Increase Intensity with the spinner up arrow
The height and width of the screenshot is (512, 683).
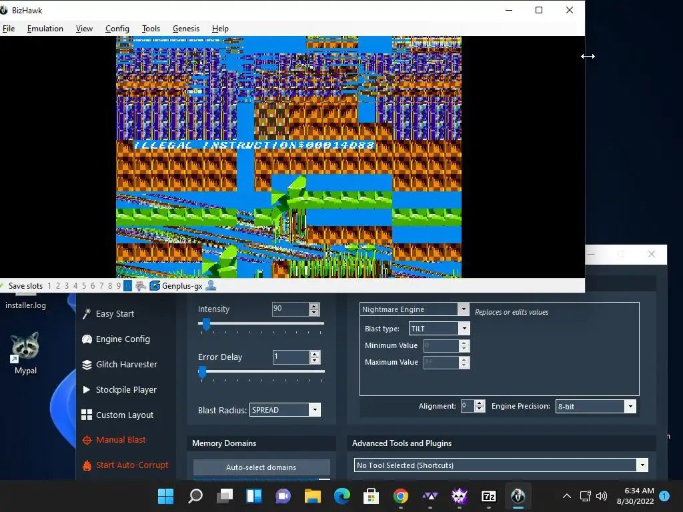coord(314,306)
